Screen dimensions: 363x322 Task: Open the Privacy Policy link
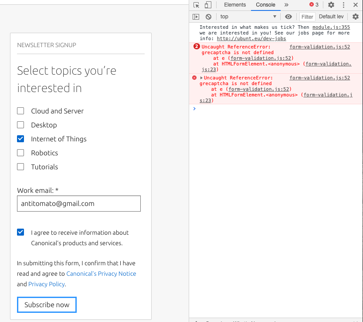point(47,284)
